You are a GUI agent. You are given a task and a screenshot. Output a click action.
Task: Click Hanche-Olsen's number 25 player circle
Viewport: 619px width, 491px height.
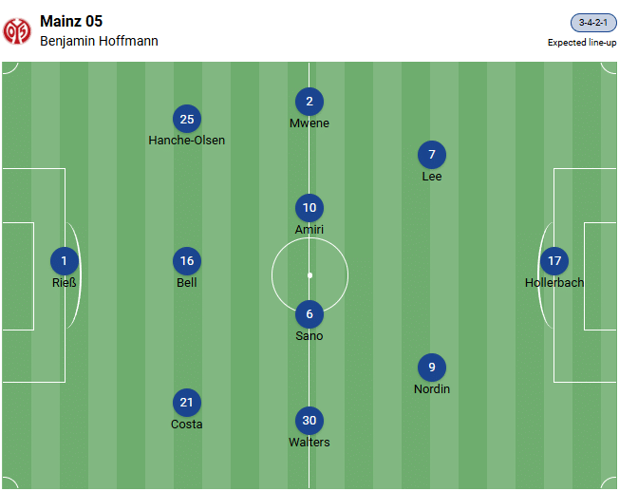187,119
